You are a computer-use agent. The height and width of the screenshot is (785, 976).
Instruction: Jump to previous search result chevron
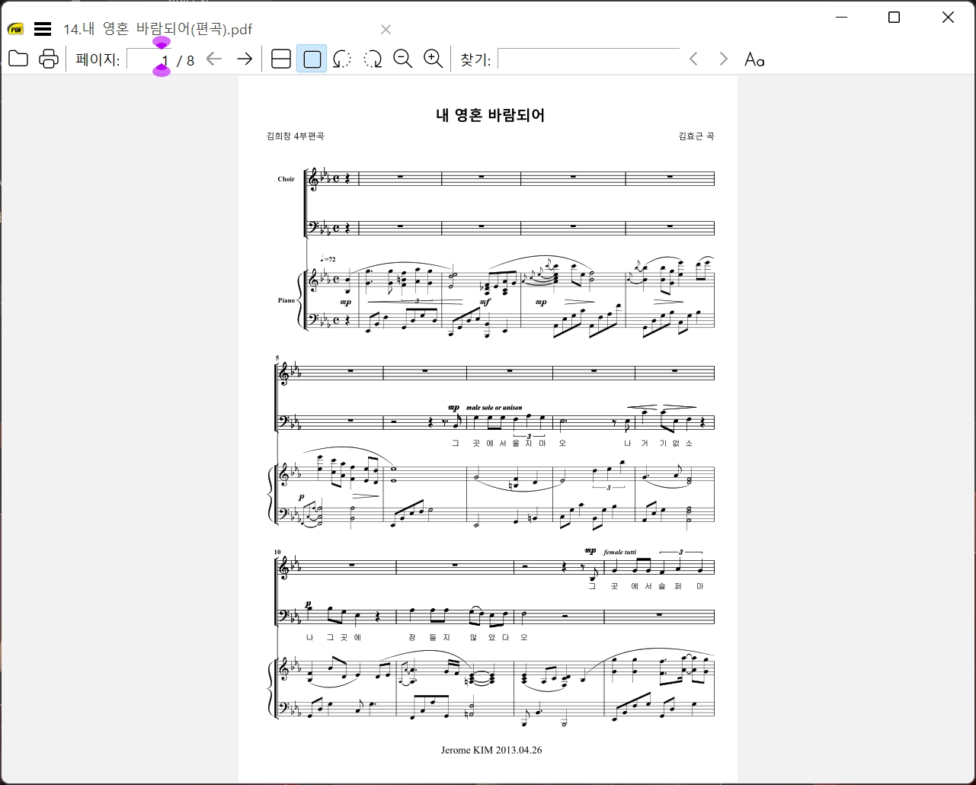[x=693, y=58]
